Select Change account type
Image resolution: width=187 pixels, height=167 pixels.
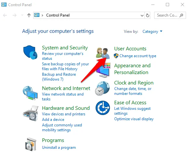[138, 56]
